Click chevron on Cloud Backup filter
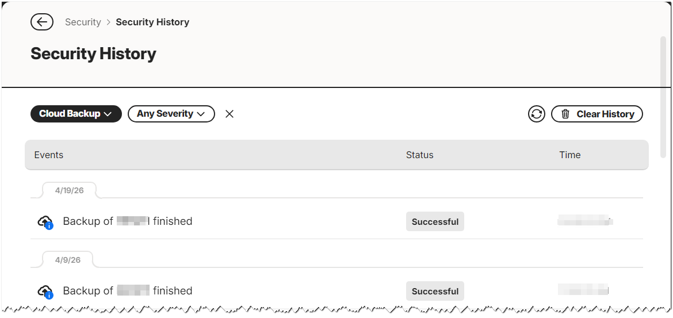Image resolution: width=673 pixels, height=318 pixels. [x=108, y=114]
